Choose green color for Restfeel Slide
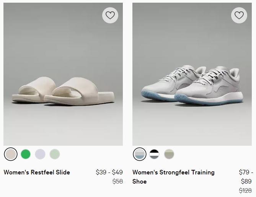Screen dimensions: 256x197 click(26, 154)
